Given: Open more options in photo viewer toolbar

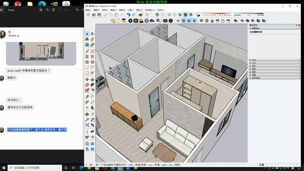Looking at the screenshot, I should click(x=66, y=9).
